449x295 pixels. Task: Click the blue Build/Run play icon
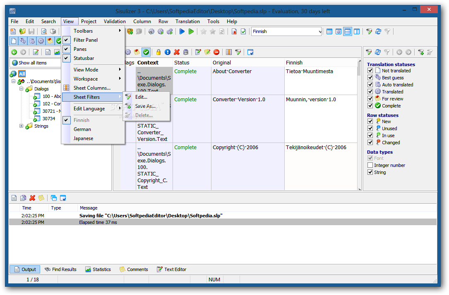182,31
